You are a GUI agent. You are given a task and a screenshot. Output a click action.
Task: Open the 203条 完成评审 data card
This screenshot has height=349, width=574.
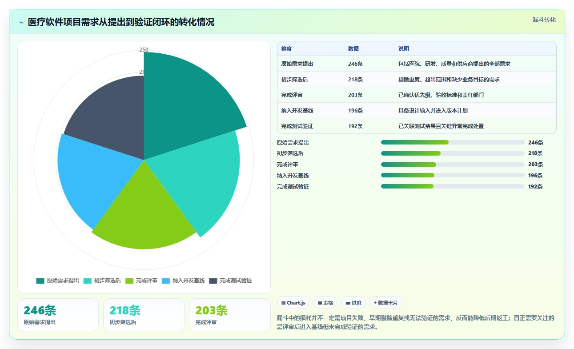tap(229, 315)
